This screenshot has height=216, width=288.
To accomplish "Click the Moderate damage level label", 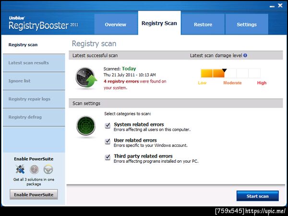I will (232, 83).
